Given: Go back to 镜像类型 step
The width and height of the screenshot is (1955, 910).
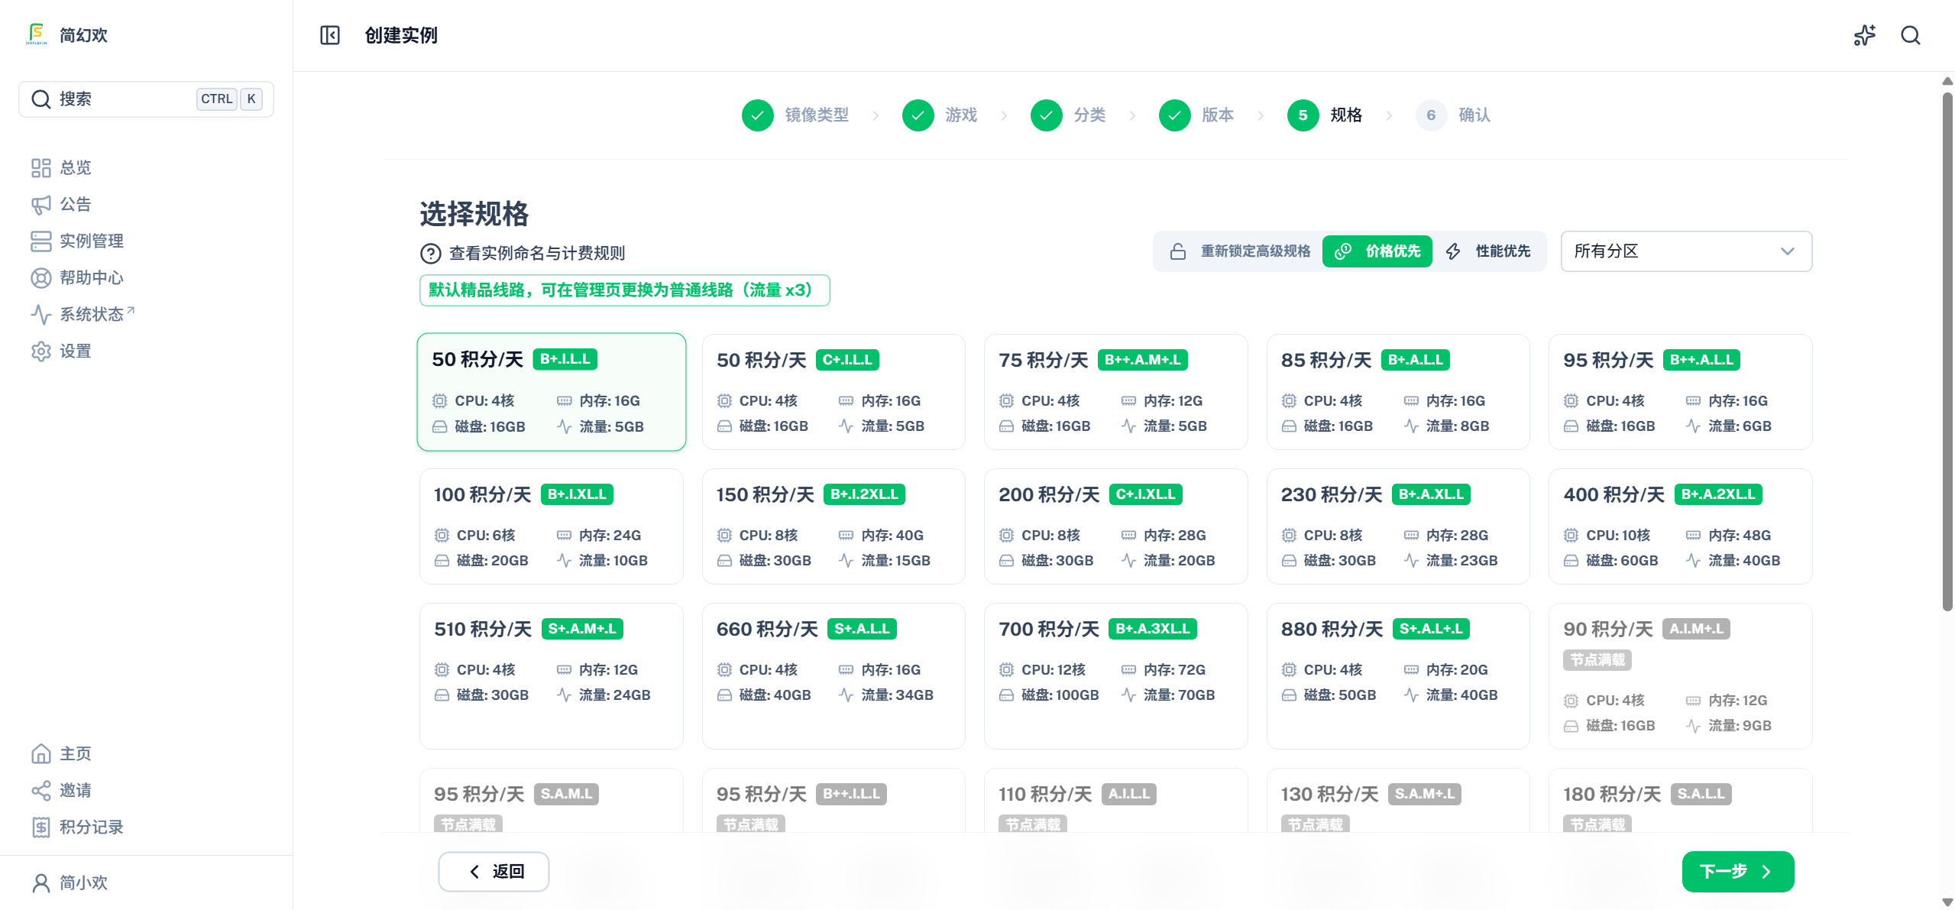Looking at the screenshot, I should (795, 115).
